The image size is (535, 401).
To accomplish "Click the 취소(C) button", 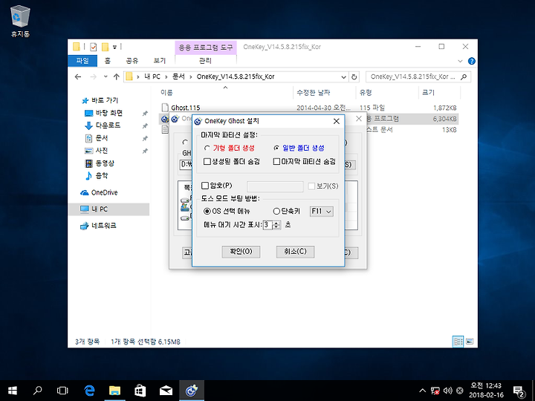I will click(295, 252).
